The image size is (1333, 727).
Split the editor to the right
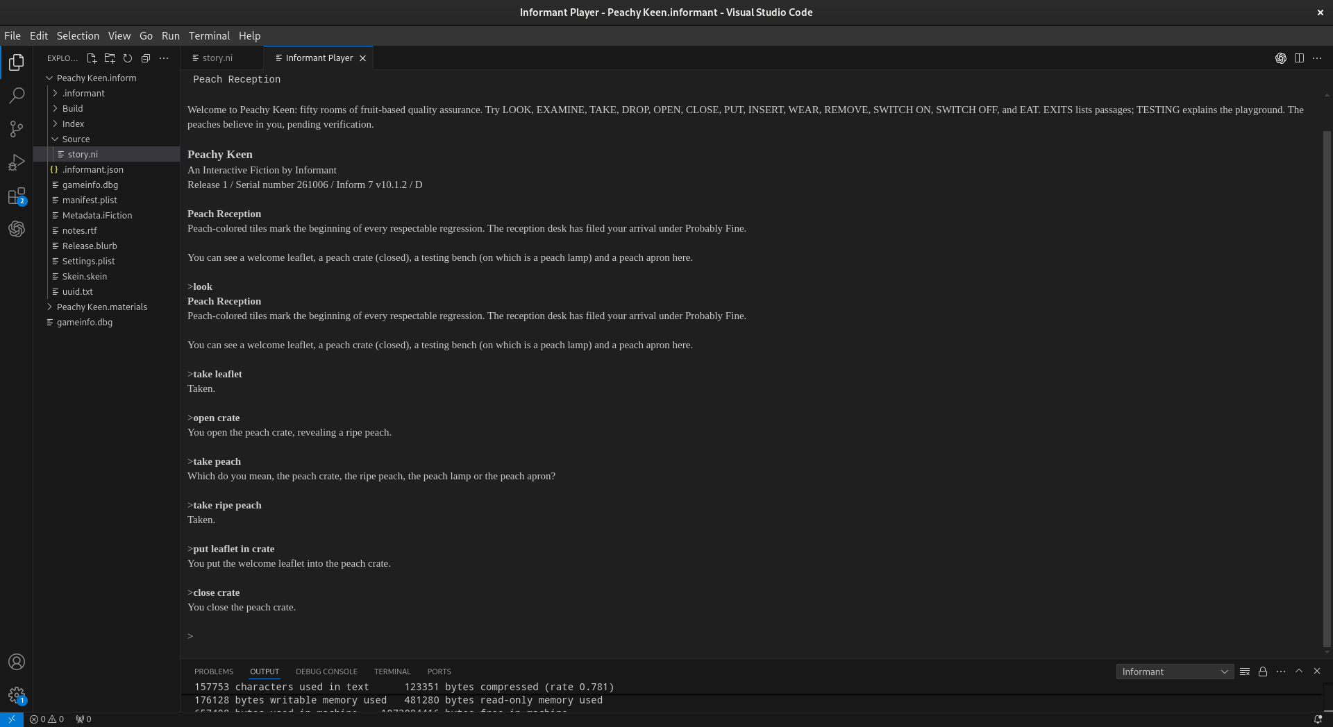(1299, 58)
